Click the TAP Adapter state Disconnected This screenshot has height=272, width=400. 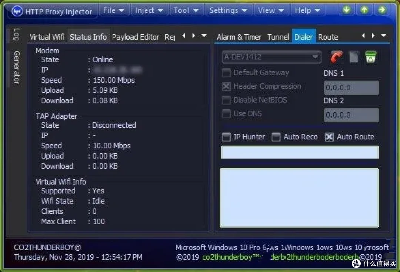(114, 125)
